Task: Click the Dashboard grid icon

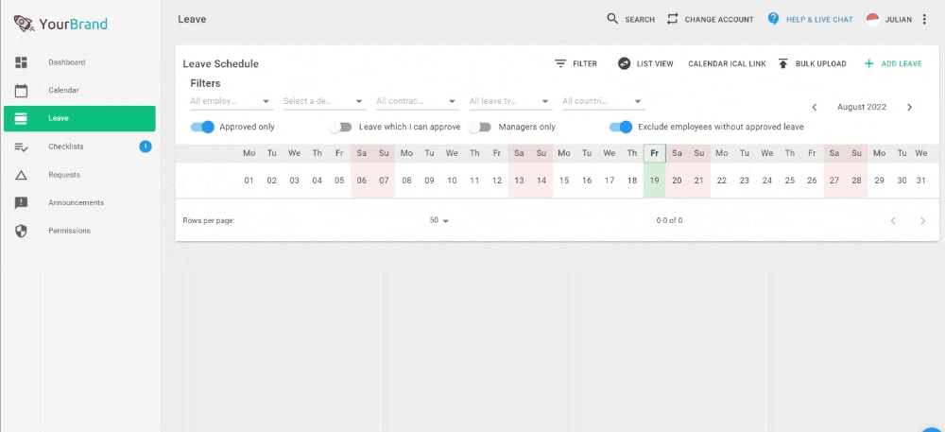Action: click(x=21, y=62)
